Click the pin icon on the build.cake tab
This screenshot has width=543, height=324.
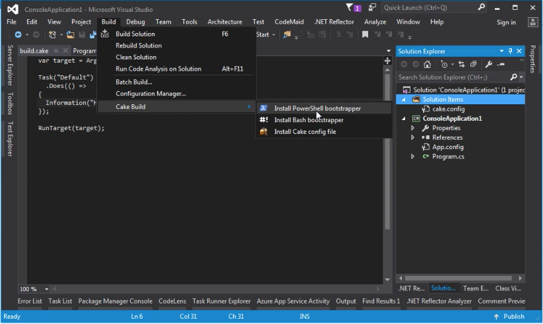click(56, 51)
